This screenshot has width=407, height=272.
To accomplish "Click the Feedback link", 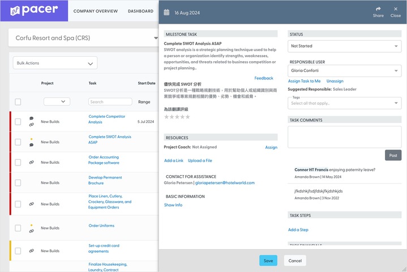I will point(264,78).
